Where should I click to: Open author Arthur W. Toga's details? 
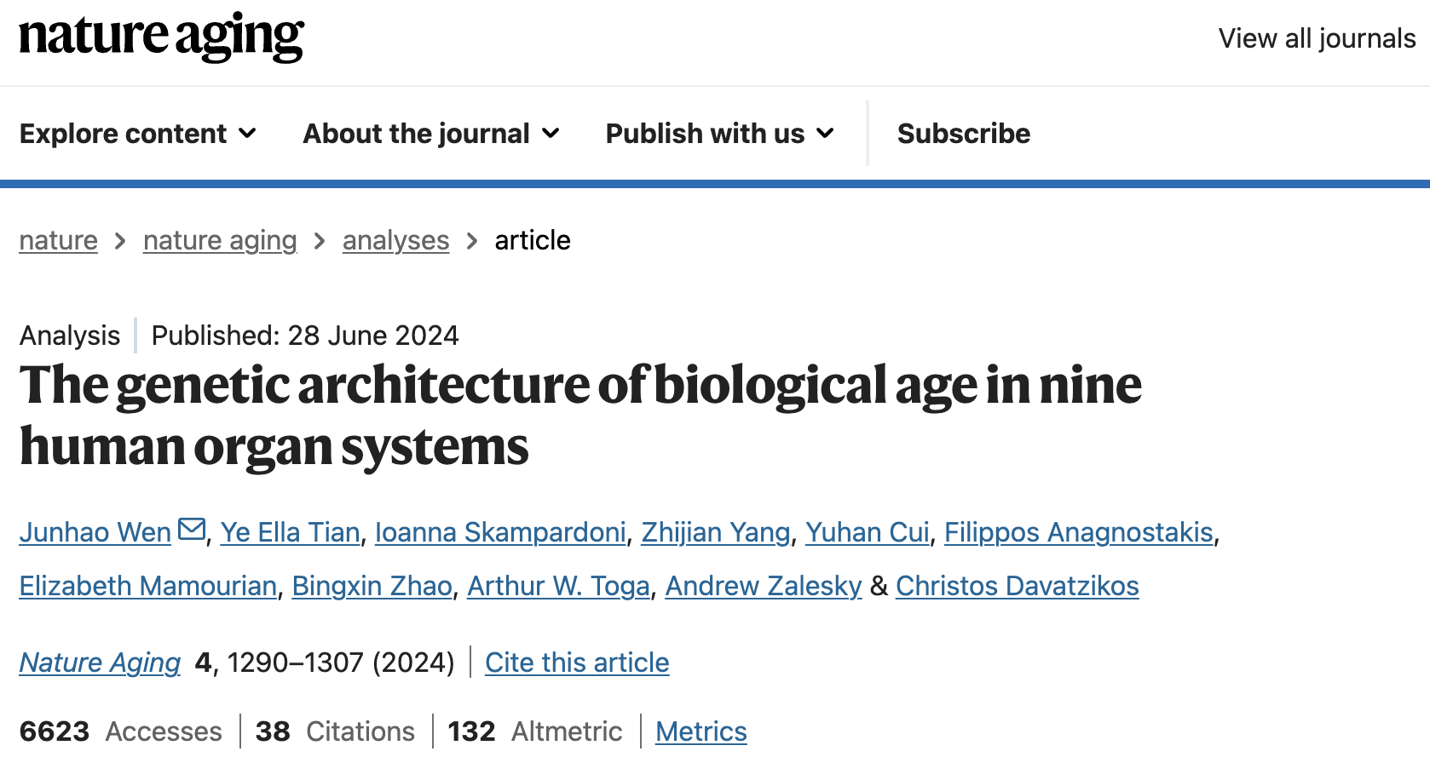pyautogui.click(x=559, y=586)
